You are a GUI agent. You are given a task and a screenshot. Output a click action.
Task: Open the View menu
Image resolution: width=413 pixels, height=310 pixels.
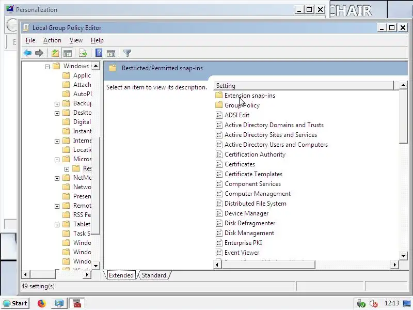coord(76,40)
